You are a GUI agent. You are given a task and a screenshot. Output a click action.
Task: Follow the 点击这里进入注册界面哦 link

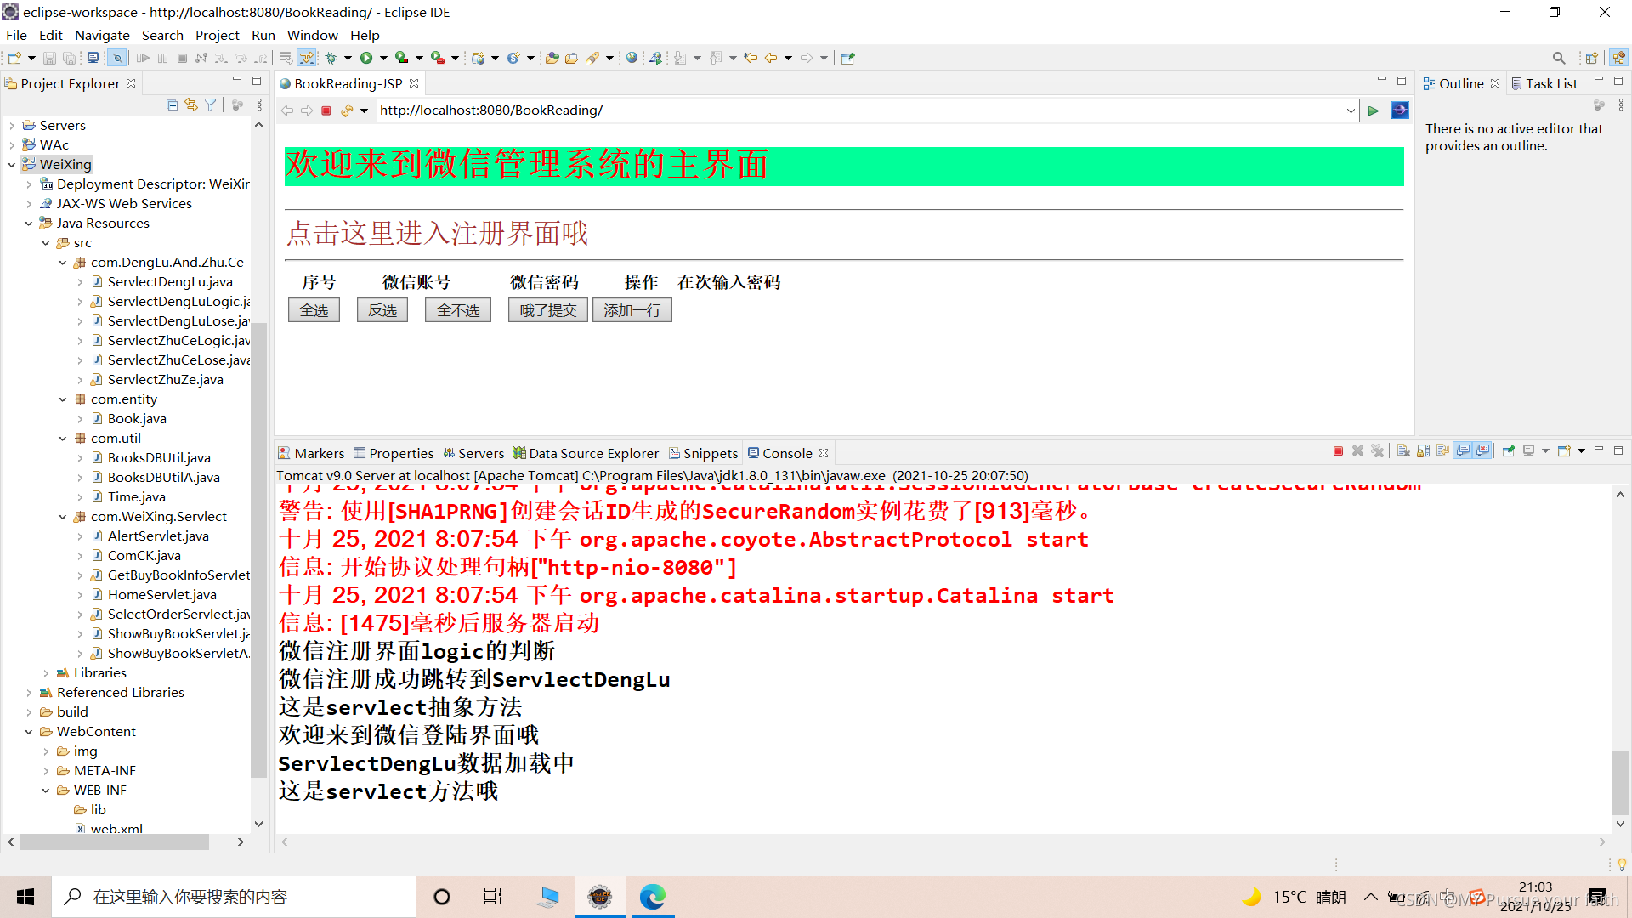[437, 234]
